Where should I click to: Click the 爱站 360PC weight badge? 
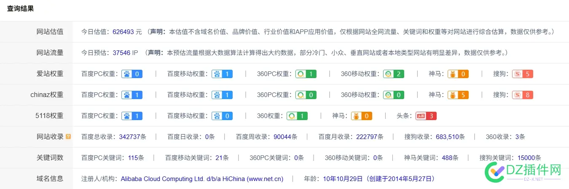[x=306, y=74]
